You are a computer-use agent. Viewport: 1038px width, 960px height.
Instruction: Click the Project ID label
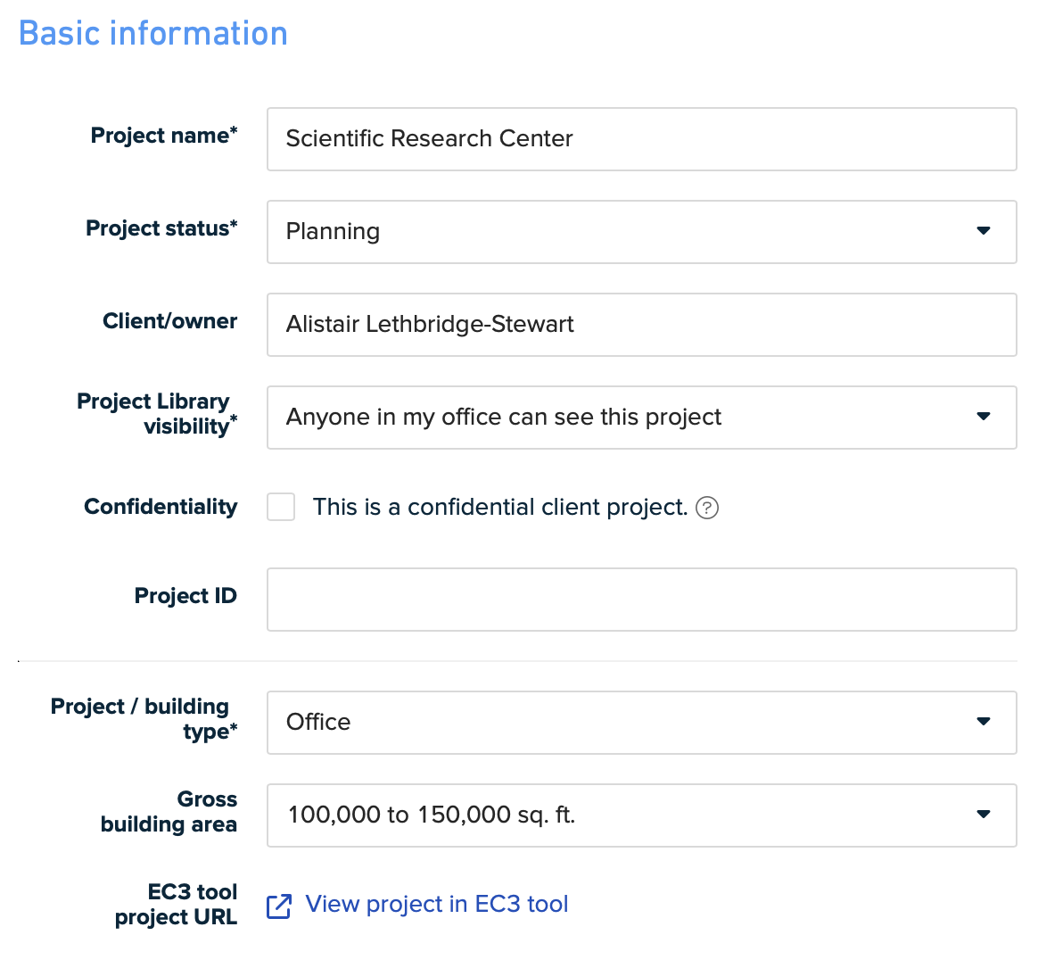pos(185,596)
